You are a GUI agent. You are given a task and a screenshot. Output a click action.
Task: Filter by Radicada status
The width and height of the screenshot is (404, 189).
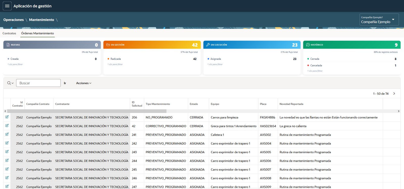tap(152, 59)
